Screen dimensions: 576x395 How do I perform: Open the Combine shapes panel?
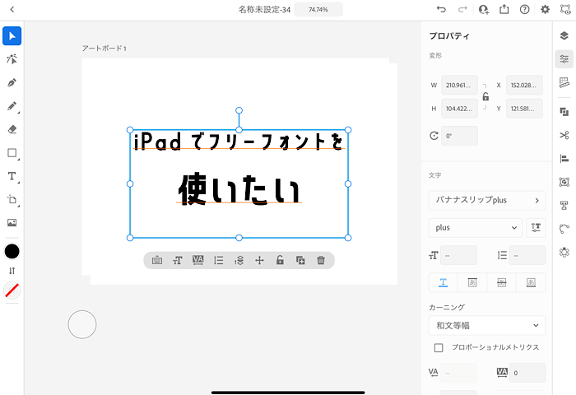(564, 112)
